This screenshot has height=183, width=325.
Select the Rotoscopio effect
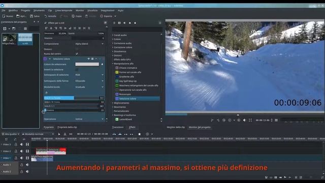[125, 94]
